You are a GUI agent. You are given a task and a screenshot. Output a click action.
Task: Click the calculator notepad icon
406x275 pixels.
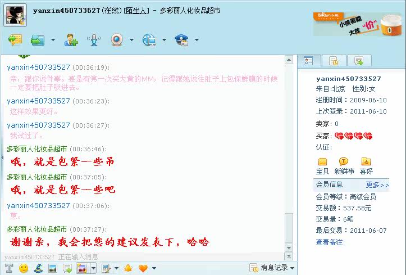(x=106, y=268)
